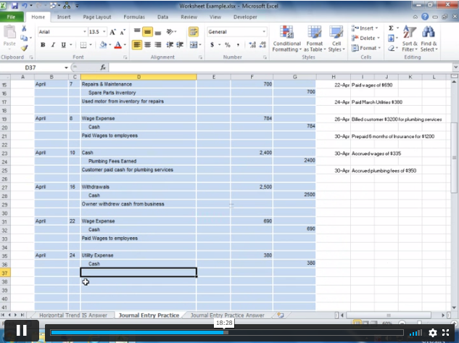The width and height of the screenshot is (459, 343).
Task: Click Format as Table button
Action: [313, 40]
